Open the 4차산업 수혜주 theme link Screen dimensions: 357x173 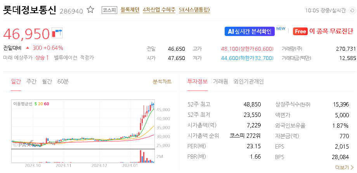click(x=159, y=10)
